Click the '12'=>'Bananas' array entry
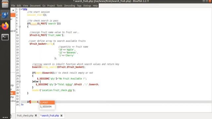This screenshot has height=119, width=212. [x=68, y=53]
